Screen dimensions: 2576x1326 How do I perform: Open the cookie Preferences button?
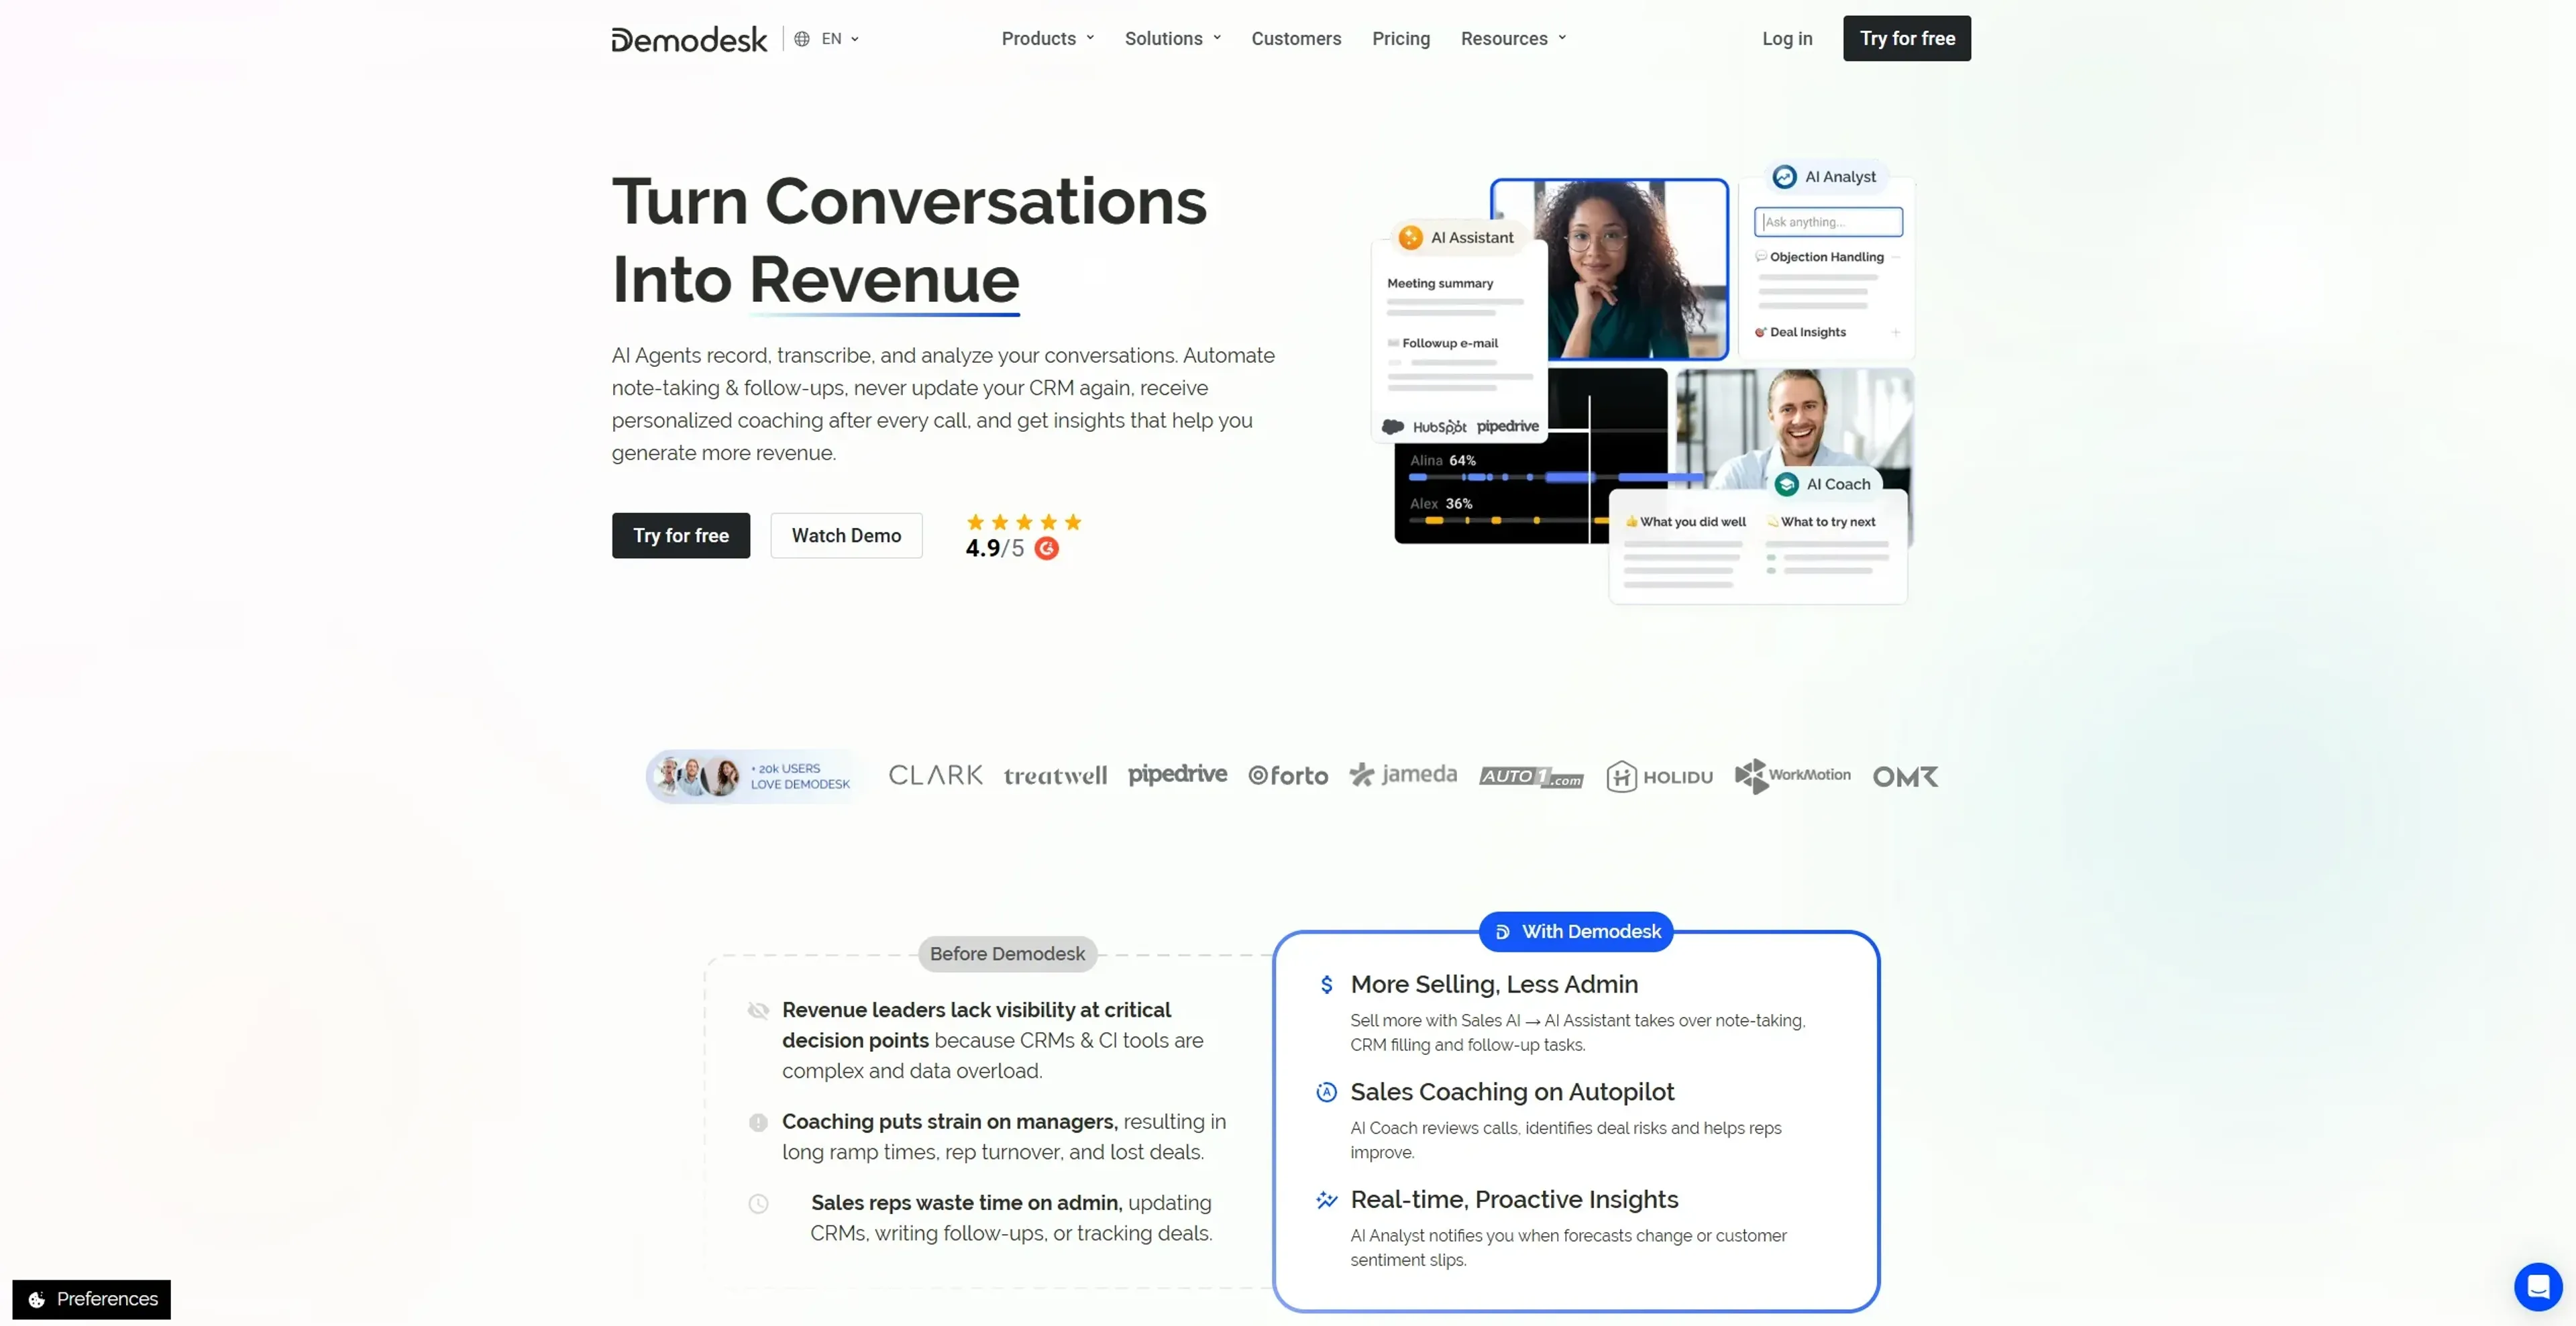(x=92, y=1299)
